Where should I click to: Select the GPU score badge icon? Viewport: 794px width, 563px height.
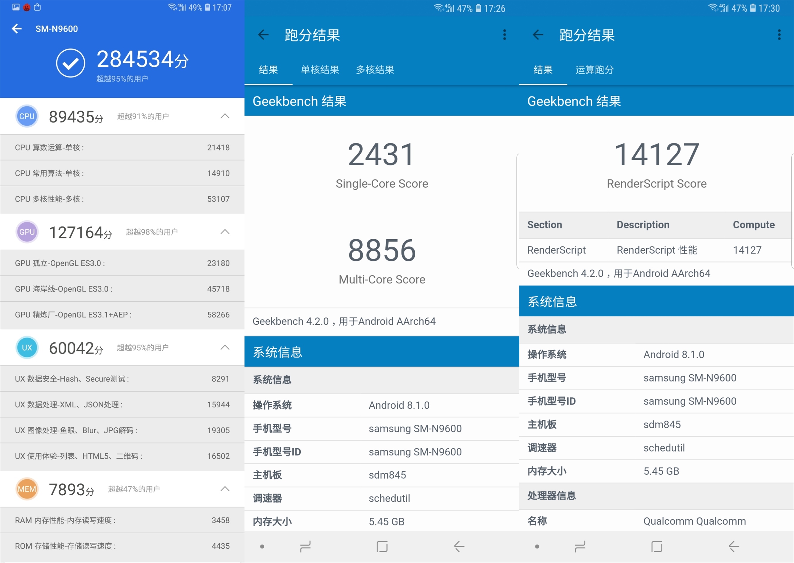pos(27,232)
